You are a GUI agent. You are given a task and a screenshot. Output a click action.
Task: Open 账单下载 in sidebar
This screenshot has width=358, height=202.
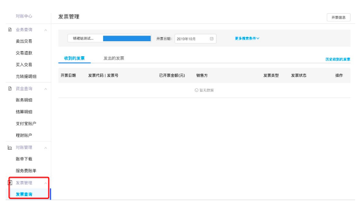pyautogui.click(x=24, y=159)
